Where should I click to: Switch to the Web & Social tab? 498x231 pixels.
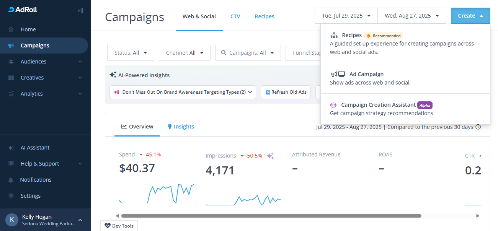[x=199, y=16]
